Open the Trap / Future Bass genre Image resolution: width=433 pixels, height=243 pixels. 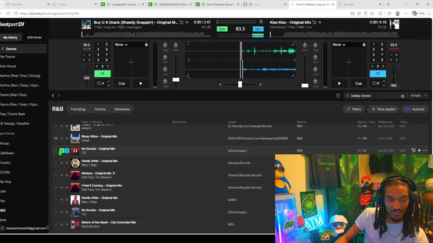point(13,114)
